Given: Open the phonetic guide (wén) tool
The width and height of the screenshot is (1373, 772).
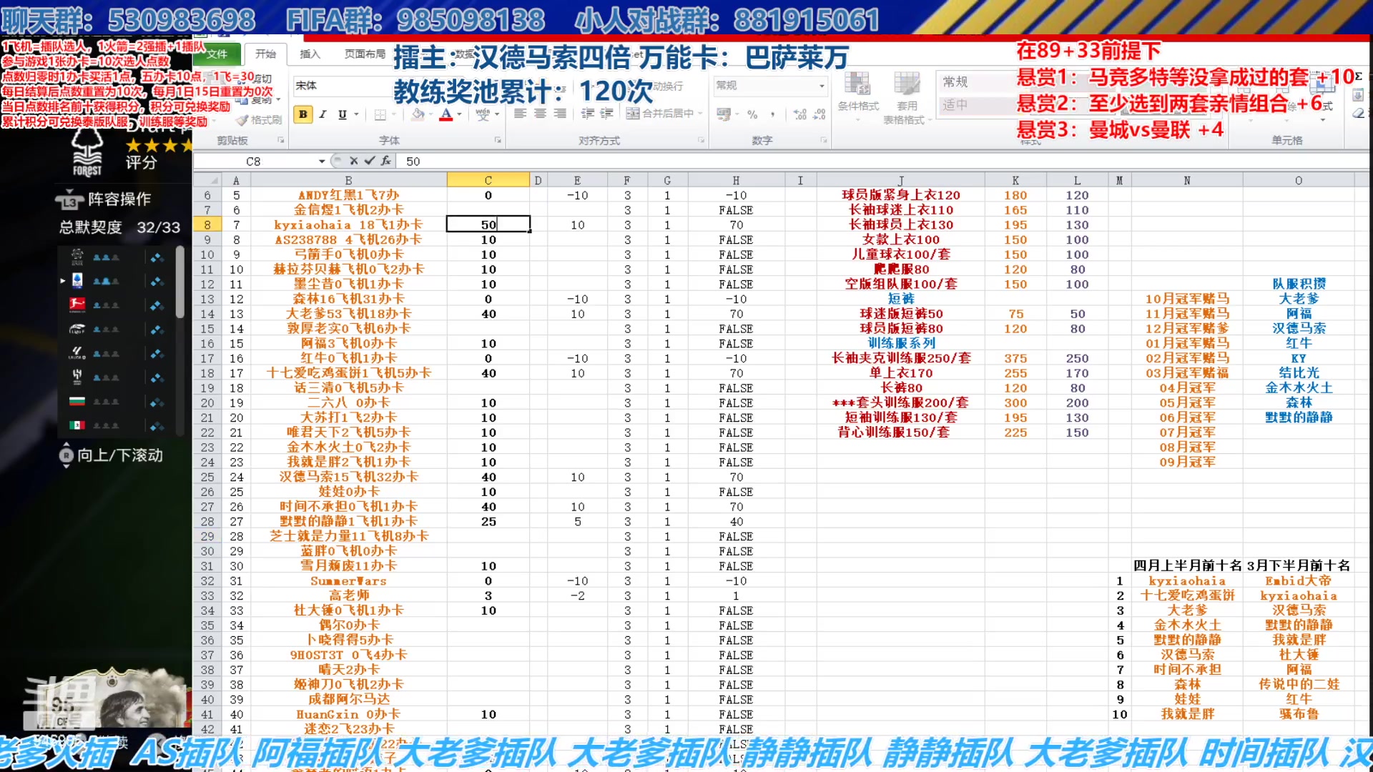Looking at the screenshot, I should [x=483, y=114].
